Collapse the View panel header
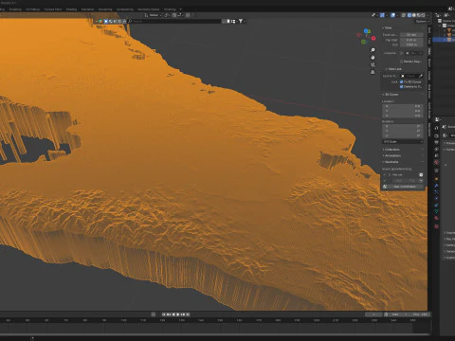This screenshot has height=341, width=455. pyautogui.click(x=388, y=27)
